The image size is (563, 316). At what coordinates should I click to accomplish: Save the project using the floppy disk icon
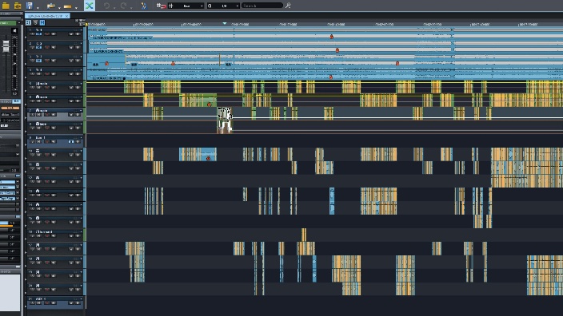[x=30, y=6]
